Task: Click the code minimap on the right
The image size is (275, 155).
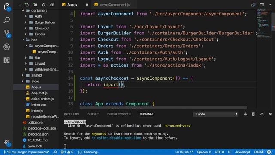Action: (264, 24)
